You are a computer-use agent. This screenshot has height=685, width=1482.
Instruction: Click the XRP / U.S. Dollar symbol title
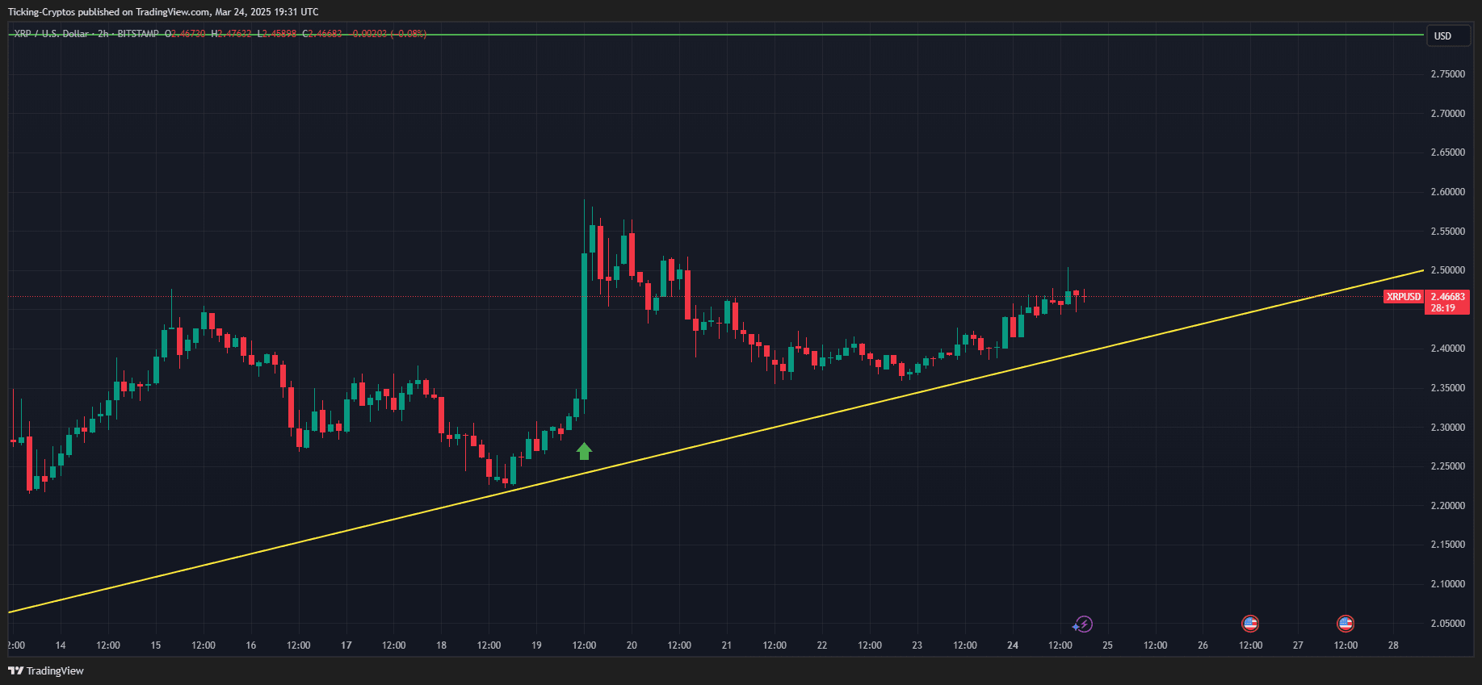tap(51, 34)
